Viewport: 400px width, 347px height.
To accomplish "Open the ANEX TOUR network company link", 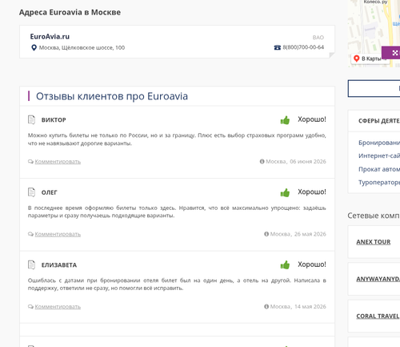I will tap(374, 242).
